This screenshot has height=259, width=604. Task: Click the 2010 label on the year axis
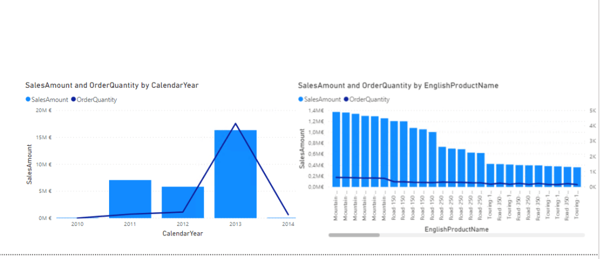click(78, 225)
